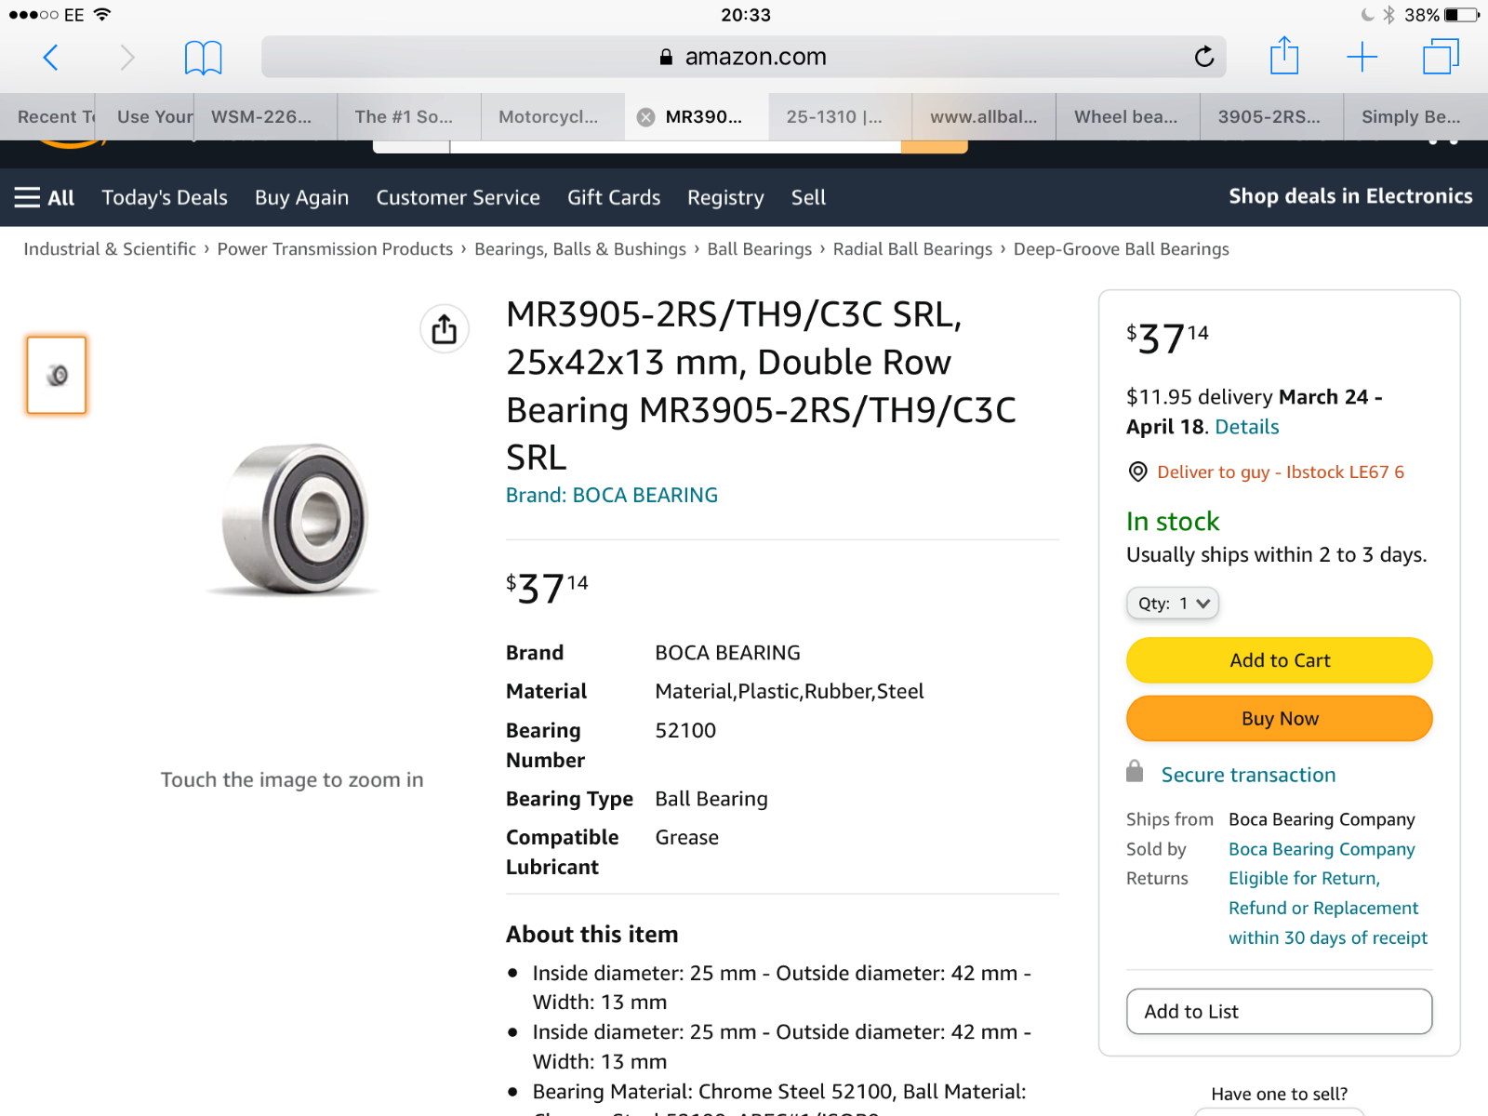Open the All hamburger menu
Viewport: 1488px width, 1116px height.
[x=44, y=197]
